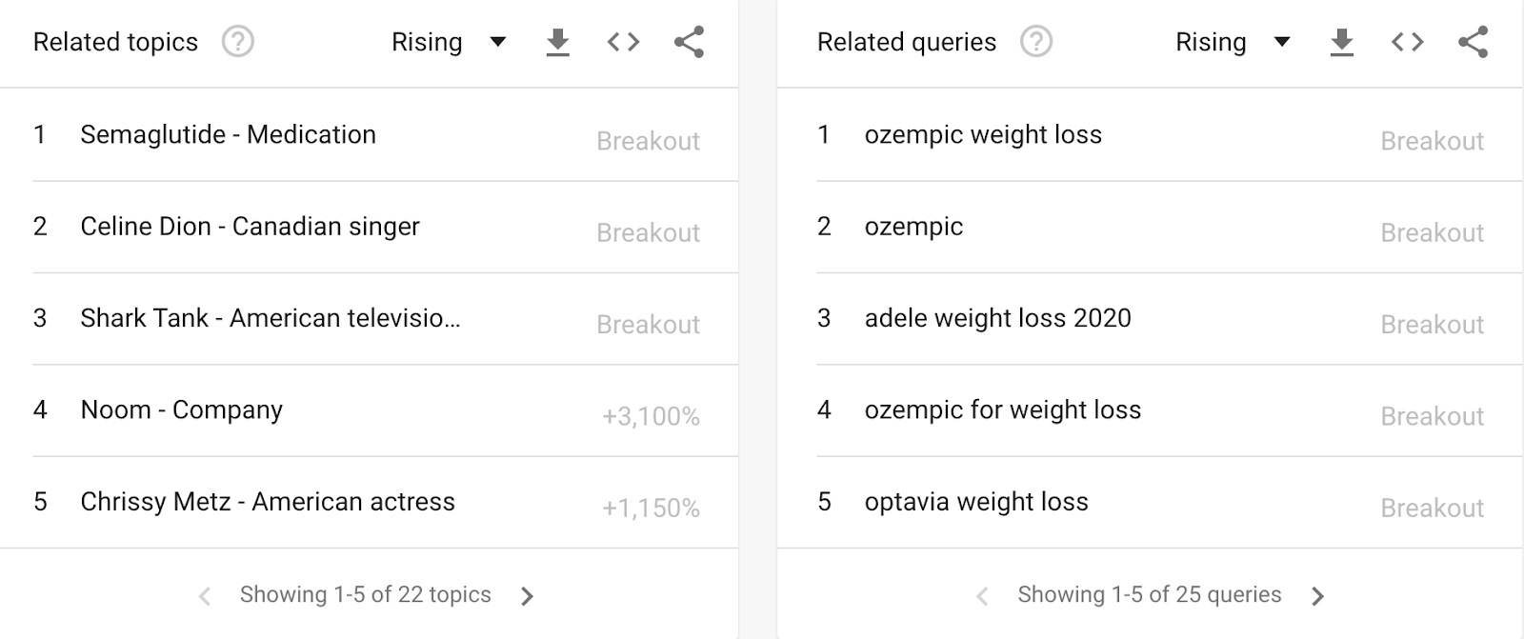Image resolution: width=1524 pixels, height=639 pixels.
Task: Share the Related queries card
Action: (x=1474, y=42)
